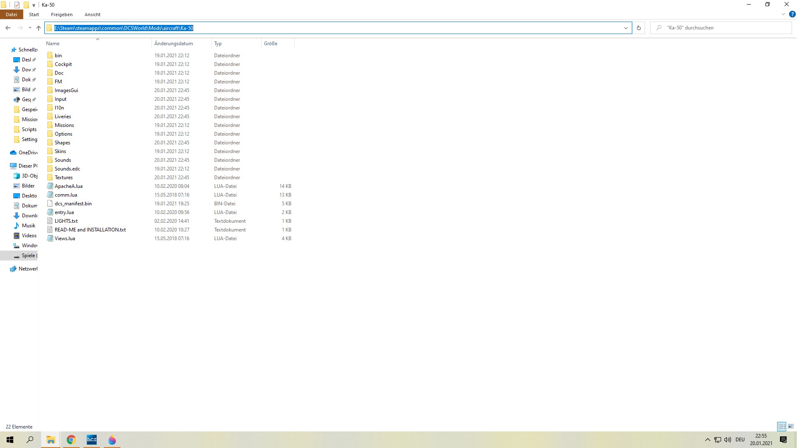The height and width of the screenshot is (448, 797).
Task: Open Google Chrome from taskbar
Action: tap(71, 440)
